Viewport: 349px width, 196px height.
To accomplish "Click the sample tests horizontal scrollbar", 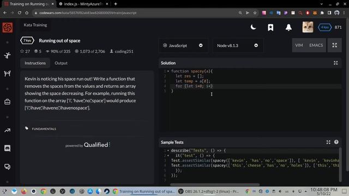I will pos(215,185).
